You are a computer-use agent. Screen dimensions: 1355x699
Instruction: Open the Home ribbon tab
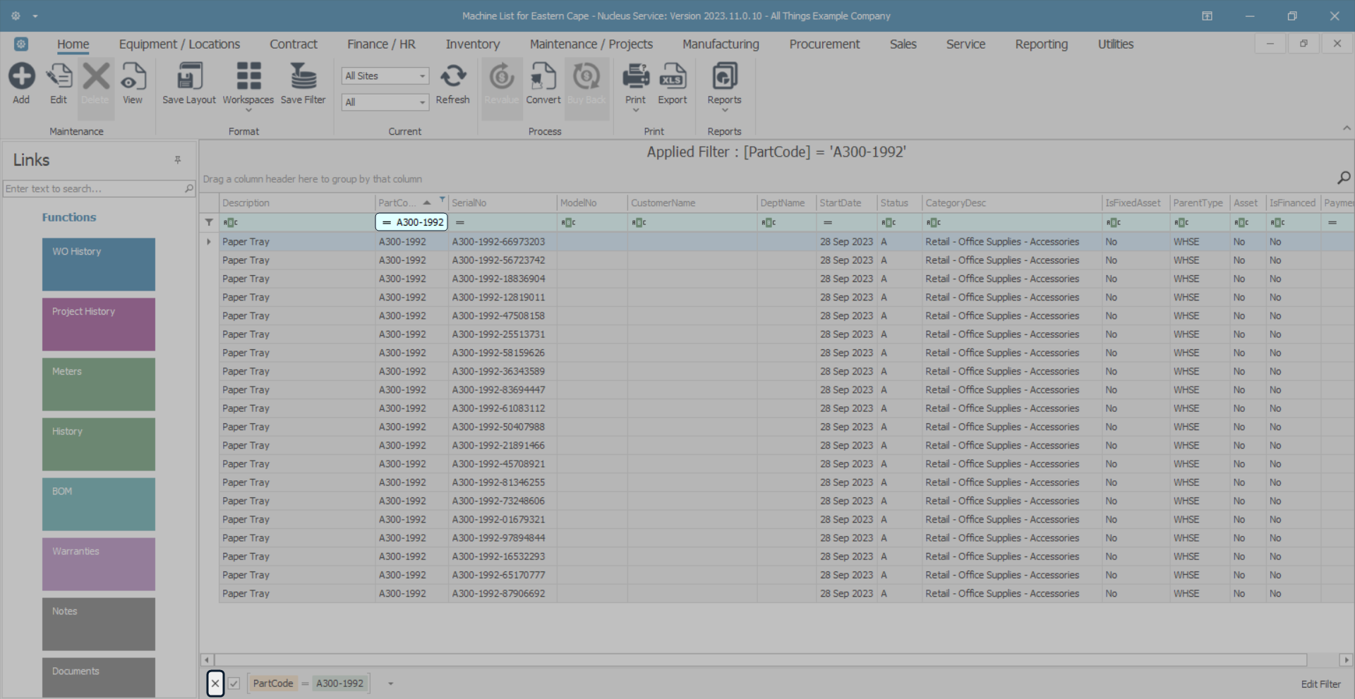click(x=73, y=44)
